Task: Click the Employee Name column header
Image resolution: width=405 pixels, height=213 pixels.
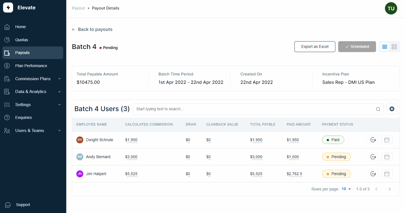Action: point(92,124)
